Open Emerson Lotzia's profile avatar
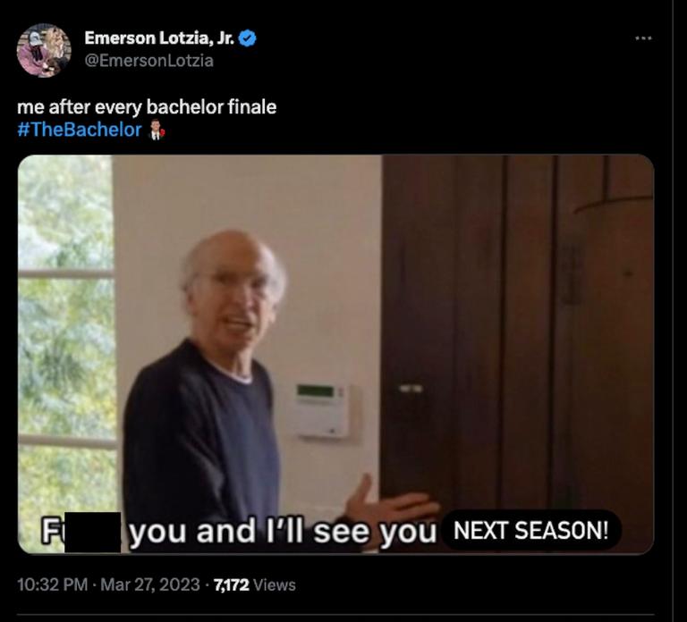This screenshot has width=687, height=622. click(44, 50)
